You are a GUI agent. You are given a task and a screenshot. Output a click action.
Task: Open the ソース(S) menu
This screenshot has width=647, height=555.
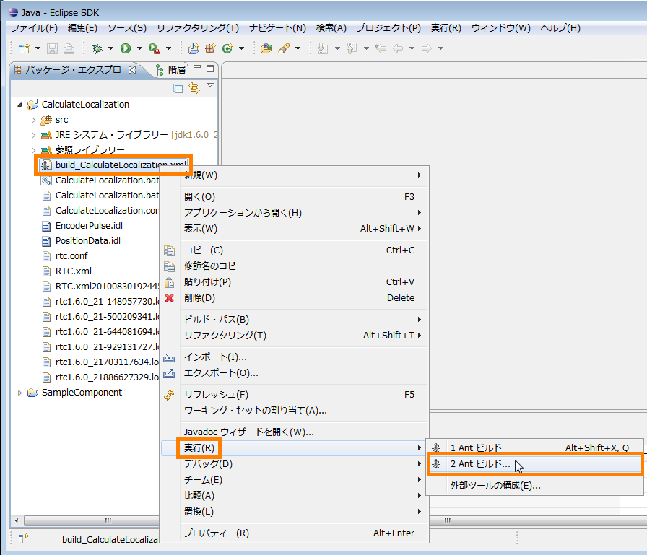click(x=127, y=28)
